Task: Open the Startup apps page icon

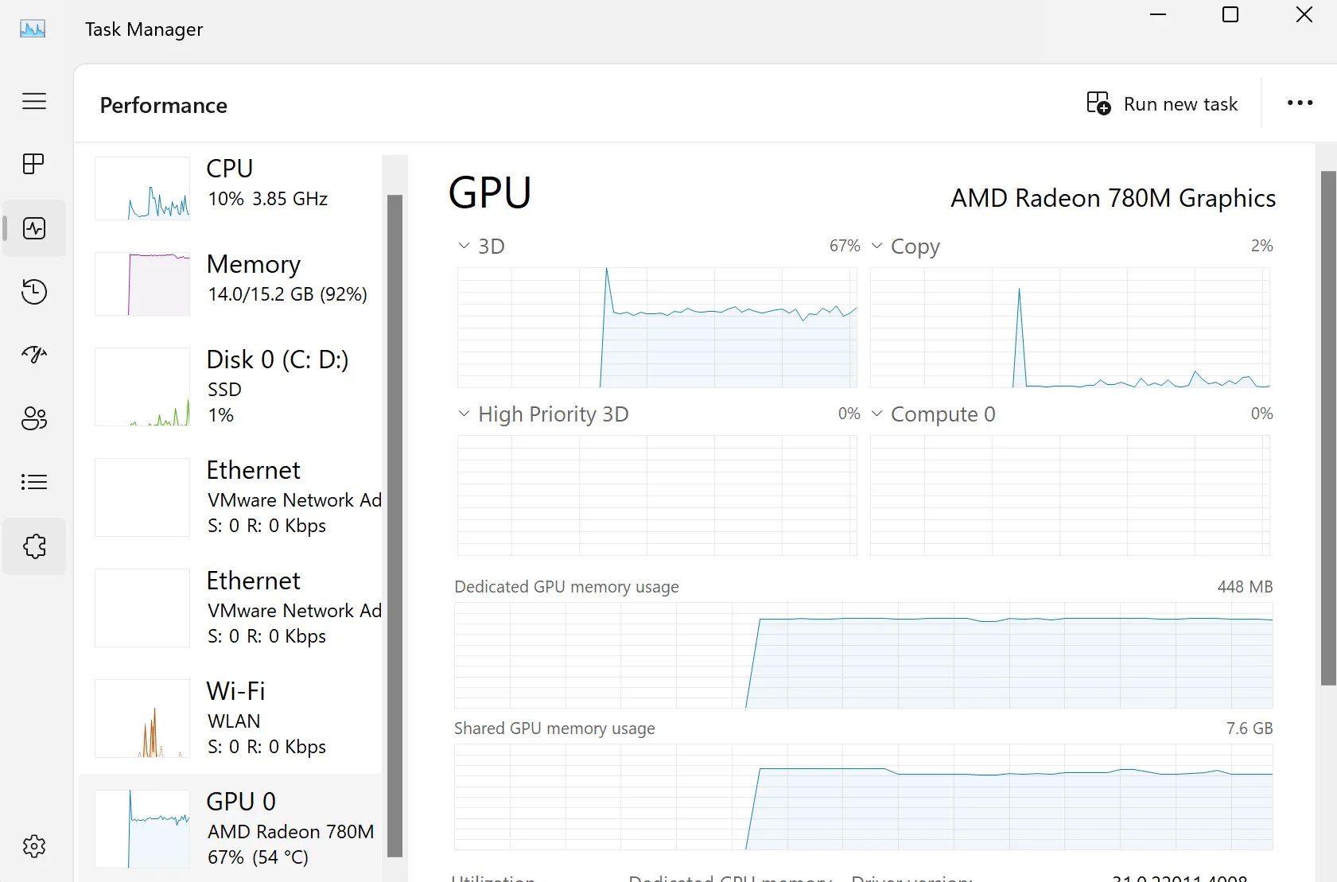Action: 34,355
